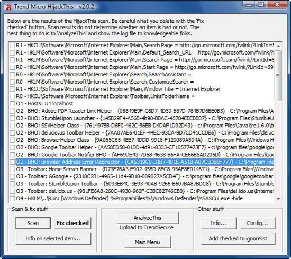Click the results list scroll up arrow
Image resolution: width=291 pixels, height=259 pixels.
coord(278,46)
